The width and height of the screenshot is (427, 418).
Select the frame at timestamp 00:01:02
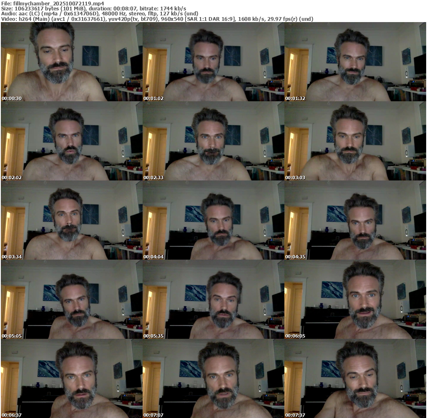(x=213, y=62)
